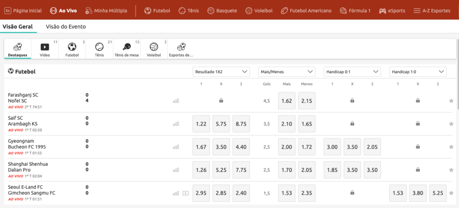Open the Gyeongnam vs Bucheon FC 1995 match
The height and width of the screenshot is (208, 459).
27,144
